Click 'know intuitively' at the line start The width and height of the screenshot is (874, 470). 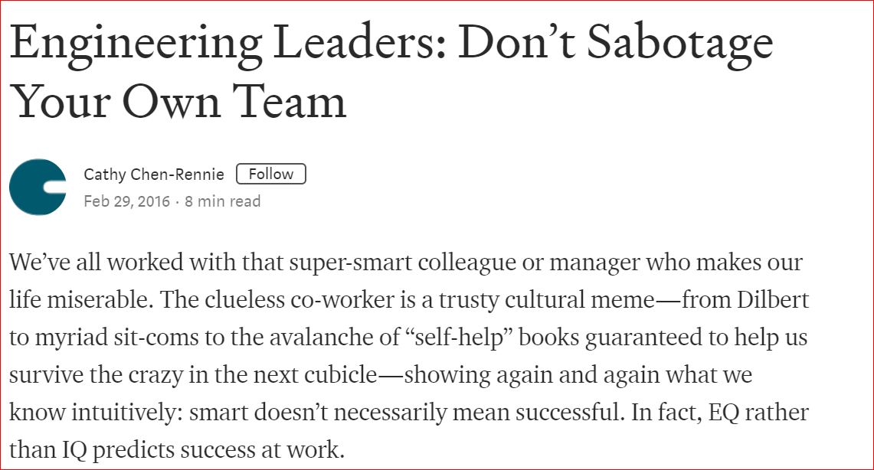click(95, 413)
